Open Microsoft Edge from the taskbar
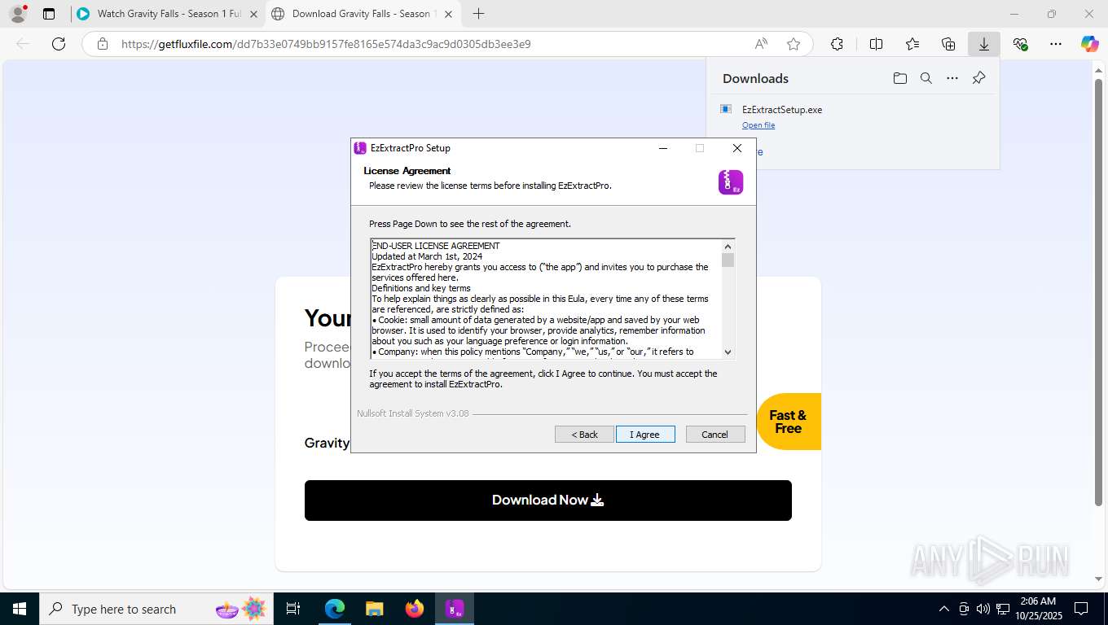The width and height of the screenshot is (1108, 625). (335, 609)
